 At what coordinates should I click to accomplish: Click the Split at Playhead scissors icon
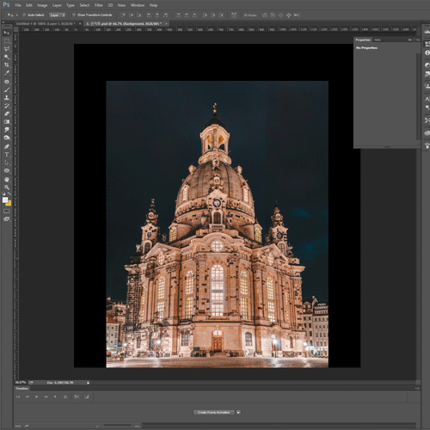coord(77,396)
